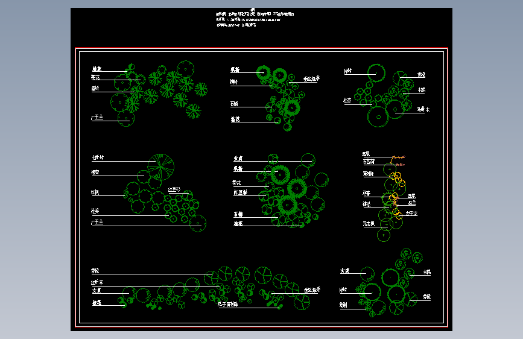Select the 马褂木 plant label

point(423,109)
